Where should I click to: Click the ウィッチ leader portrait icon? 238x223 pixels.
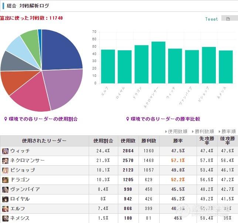point(5,151)
